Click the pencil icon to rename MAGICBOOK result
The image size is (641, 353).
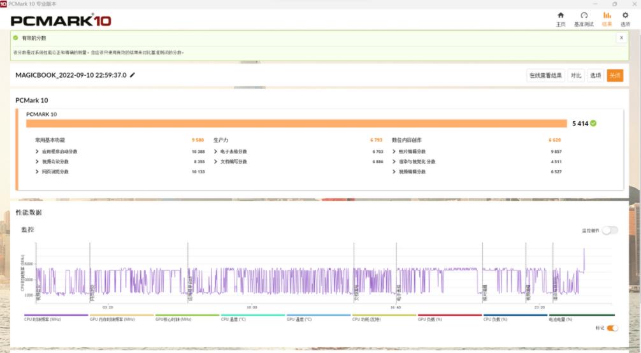click(133, 75)
